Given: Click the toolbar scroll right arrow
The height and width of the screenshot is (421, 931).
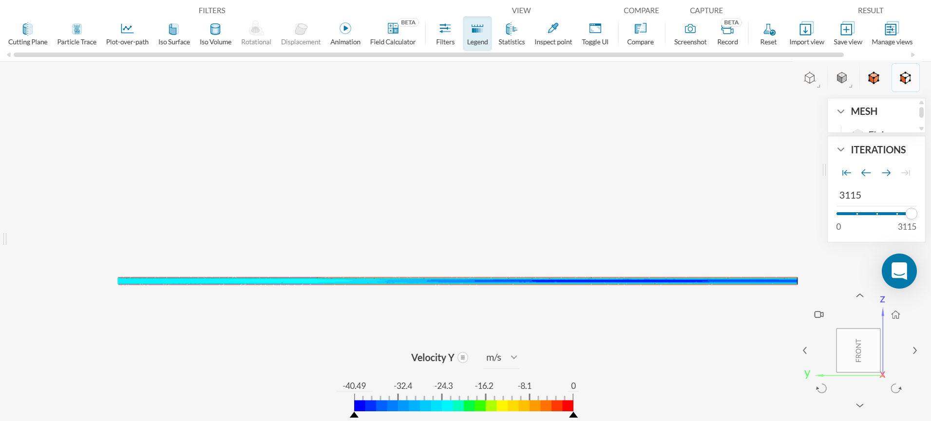Looking at the screenshot, I should point(913,55).
